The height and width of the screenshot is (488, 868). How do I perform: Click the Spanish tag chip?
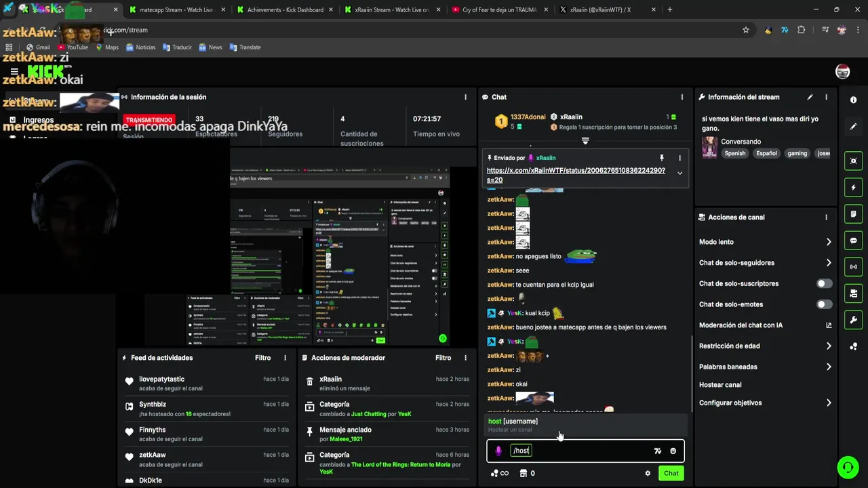[734, 153]
